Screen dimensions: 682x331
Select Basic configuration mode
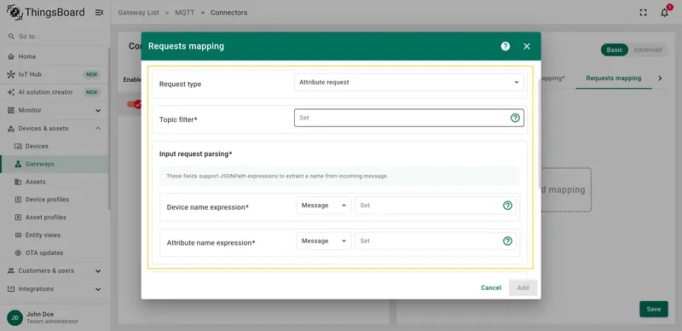tap(615, 49)
